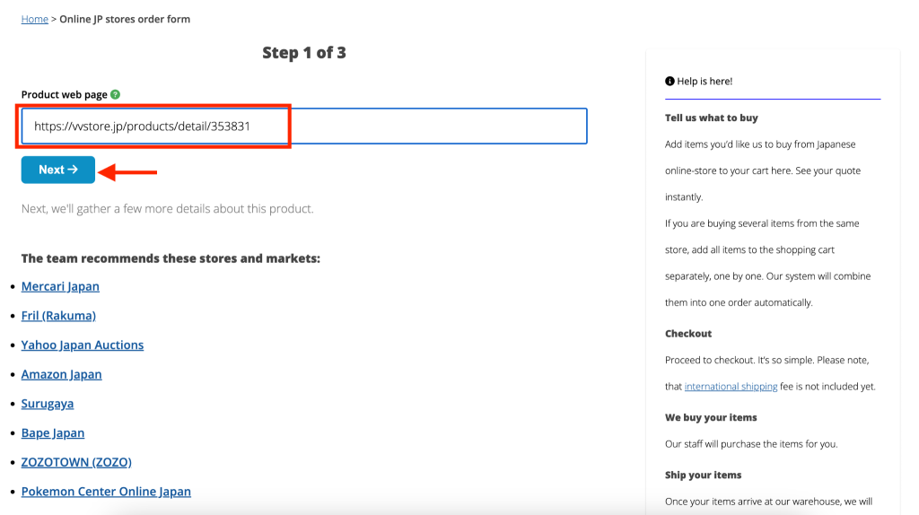Click the Step 1 of 3 heading

[304, 53]
